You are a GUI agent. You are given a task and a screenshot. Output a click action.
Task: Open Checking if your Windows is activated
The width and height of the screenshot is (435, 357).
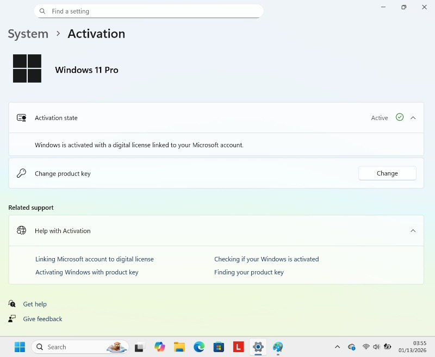(x=266, y=259)
